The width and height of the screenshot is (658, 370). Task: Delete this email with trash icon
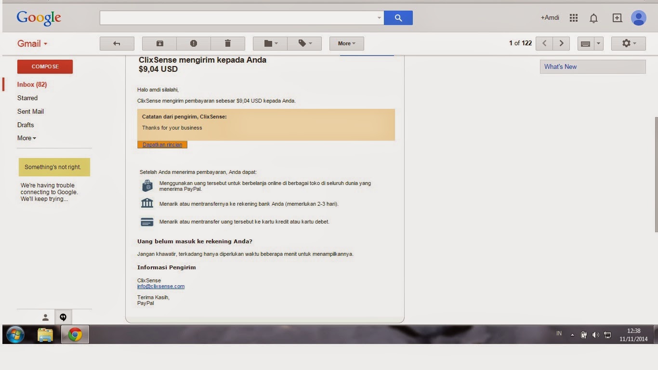click(x=228, y=43)
